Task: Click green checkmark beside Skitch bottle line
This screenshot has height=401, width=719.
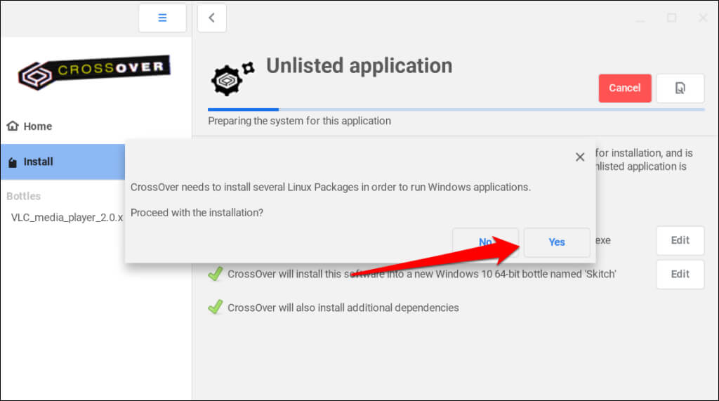Action: pos(216,274)
